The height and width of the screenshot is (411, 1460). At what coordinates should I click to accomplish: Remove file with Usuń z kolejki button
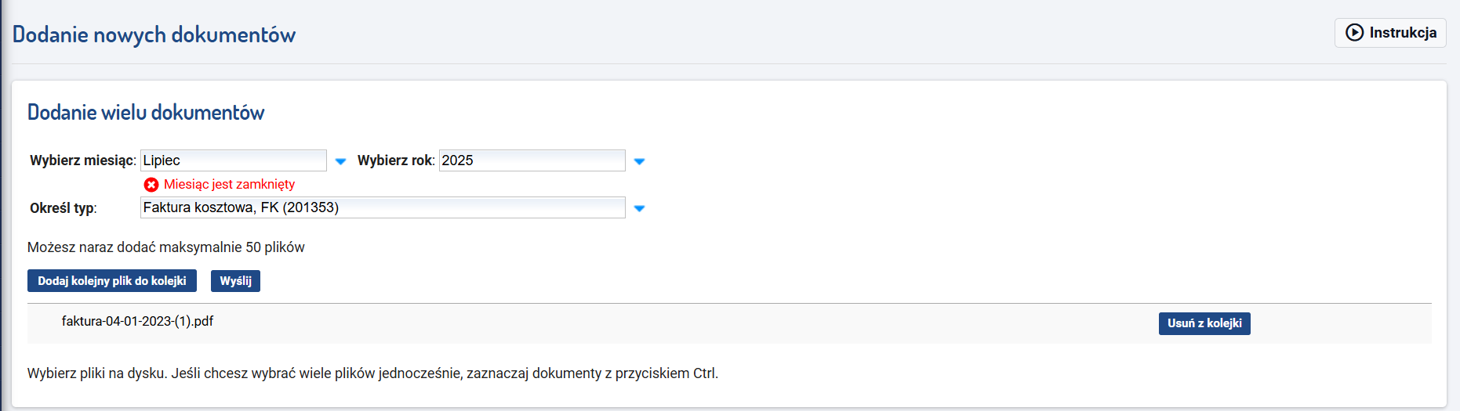pyautogui.click(x=1204, y=323)
